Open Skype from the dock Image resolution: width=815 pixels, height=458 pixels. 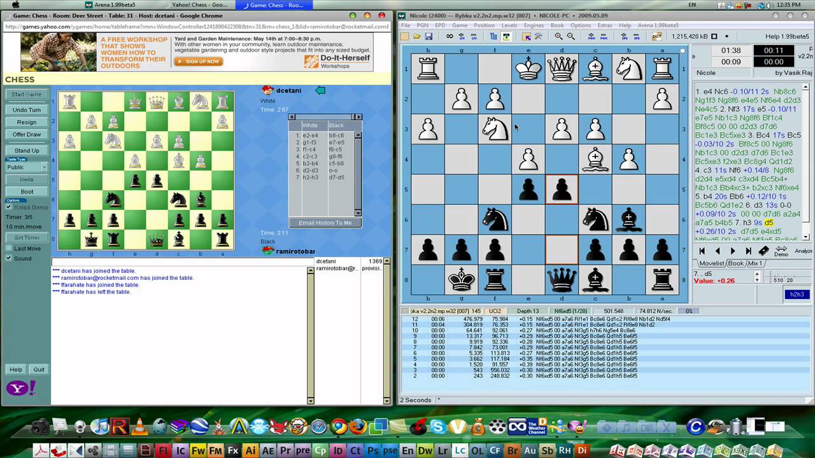point(438,427)
